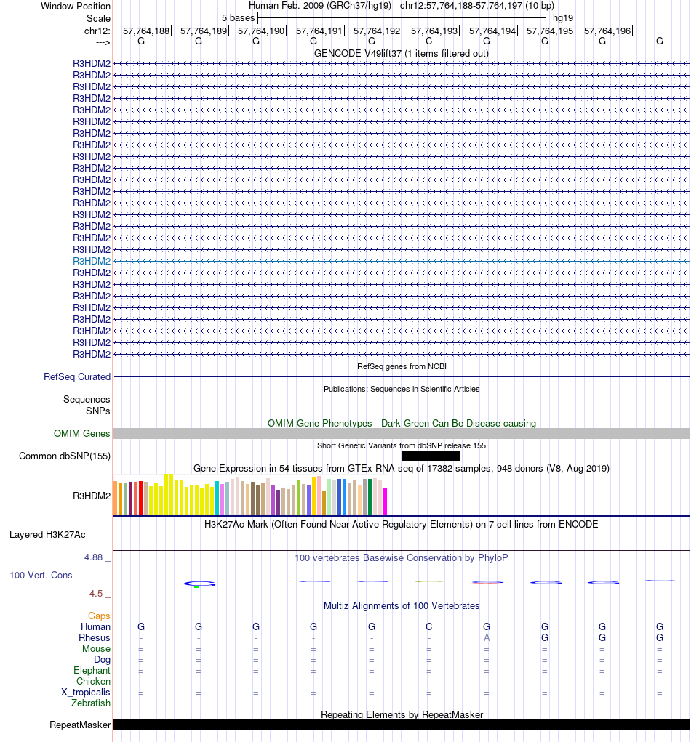691x742 pixels.
Task: Click the first orange GTEx expression bar
Action: [116, 498]
